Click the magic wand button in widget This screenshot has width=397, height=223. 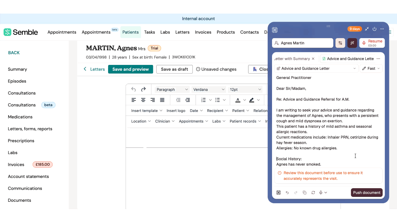(x=352, y=43)
